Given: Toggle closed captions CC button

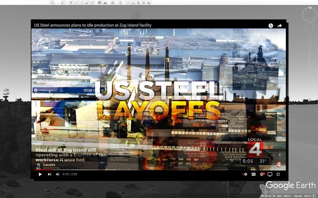Looking at the screenshot, I should [253, 174].
